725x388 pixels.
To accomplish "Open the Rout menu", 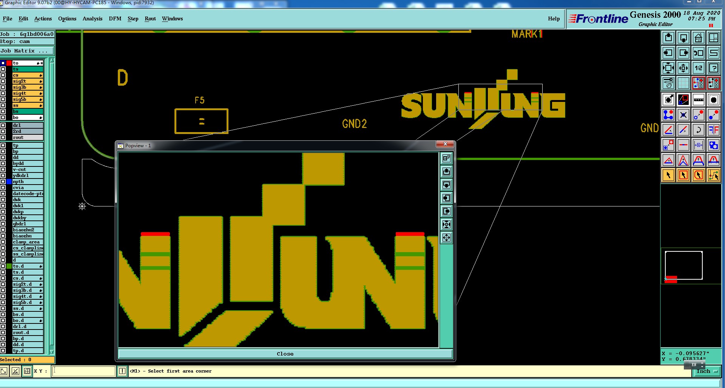I will click(x=150, y=18).
